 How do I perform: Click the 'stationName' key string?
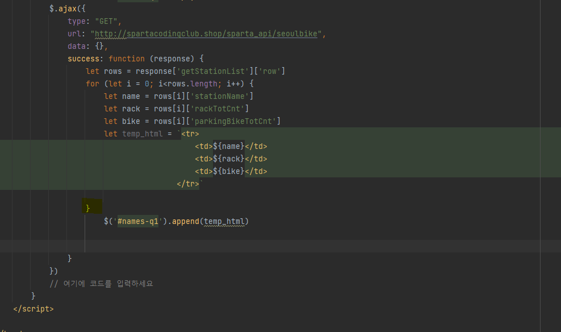click(x=219, y=96)
